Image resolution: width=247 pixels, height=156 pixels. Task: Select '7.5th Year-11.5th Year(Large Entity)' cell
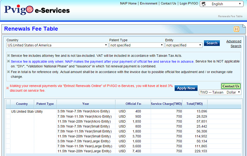point(85,146)
